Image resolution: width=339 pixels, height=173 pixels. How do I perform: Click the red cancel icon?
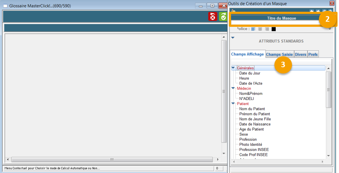pyautogui.click(x=213, y=17)
